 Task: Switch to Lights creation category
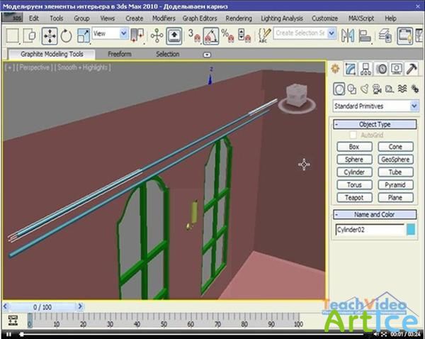(365, 89)
